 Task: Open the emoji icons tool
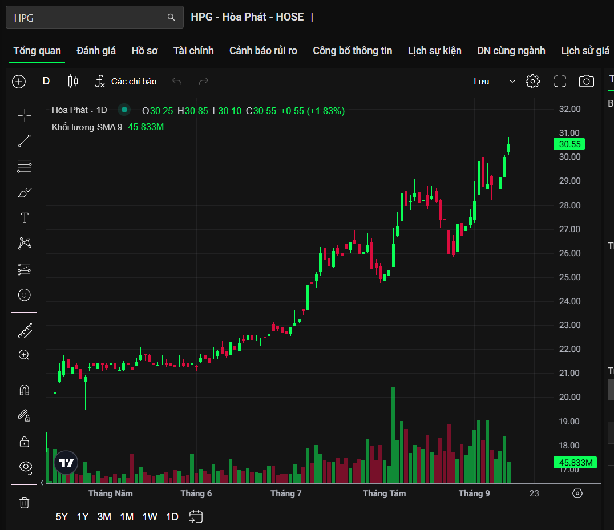(25, 295)
